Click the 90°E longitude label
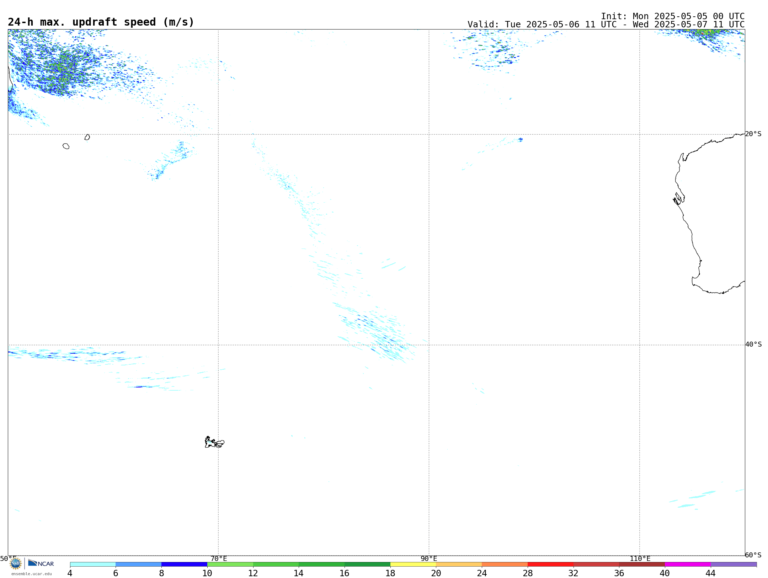 coord(429,558)
